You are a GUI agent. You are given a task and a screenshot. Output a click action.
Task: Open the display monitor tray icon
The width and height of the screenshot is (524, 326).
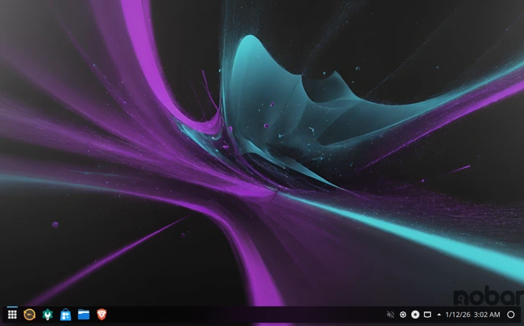pyautogui.click(x=428, y=315)
